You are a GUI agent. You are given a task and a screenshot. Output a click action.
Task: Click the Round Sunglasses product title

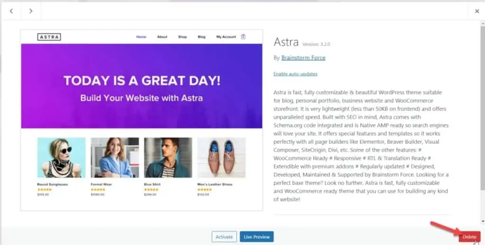click(x=52, y=184)
